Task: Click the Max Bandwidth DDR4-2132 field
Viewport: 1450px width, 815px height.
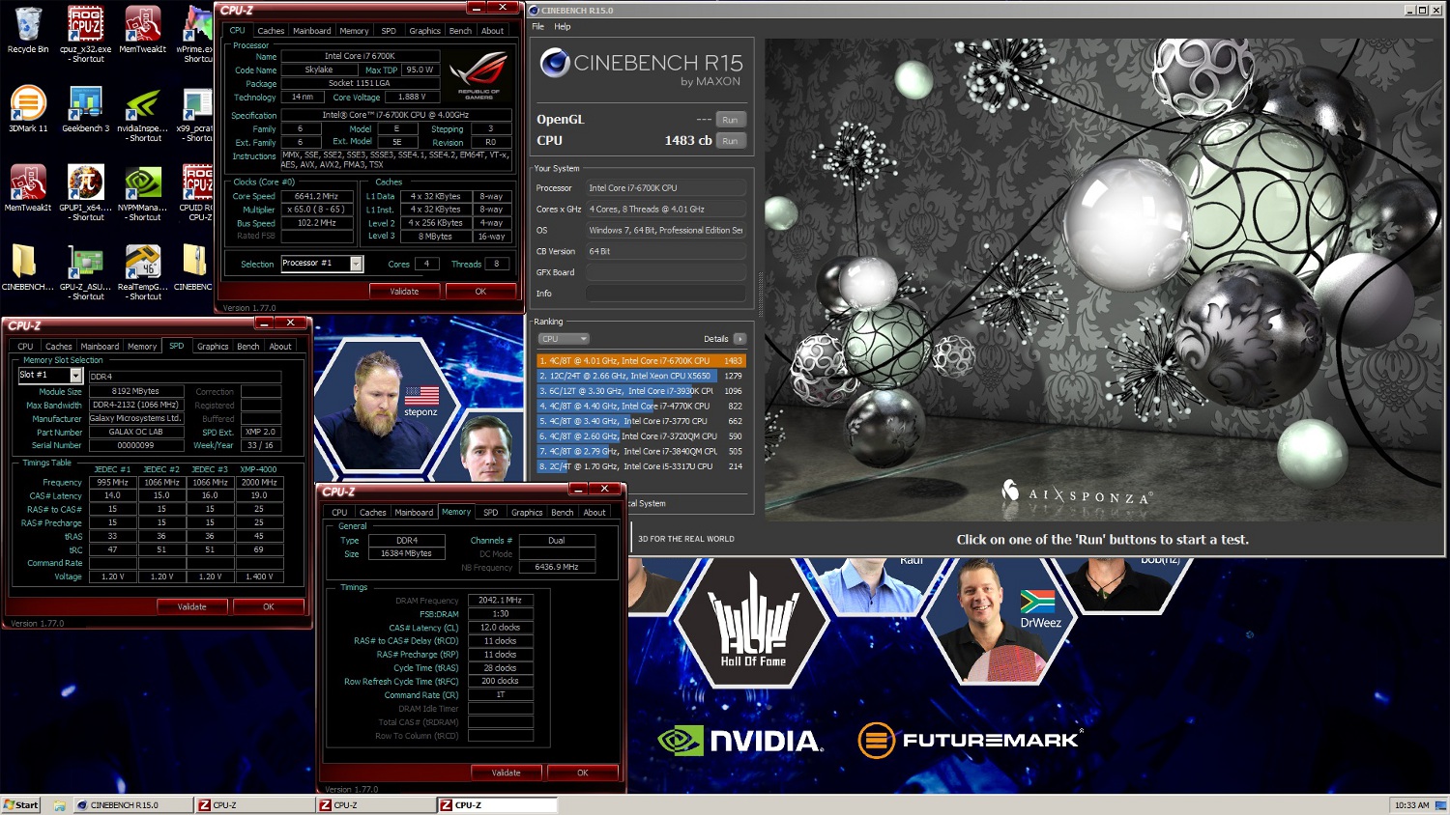Action: pyautogui.click(x=135, y=405)
